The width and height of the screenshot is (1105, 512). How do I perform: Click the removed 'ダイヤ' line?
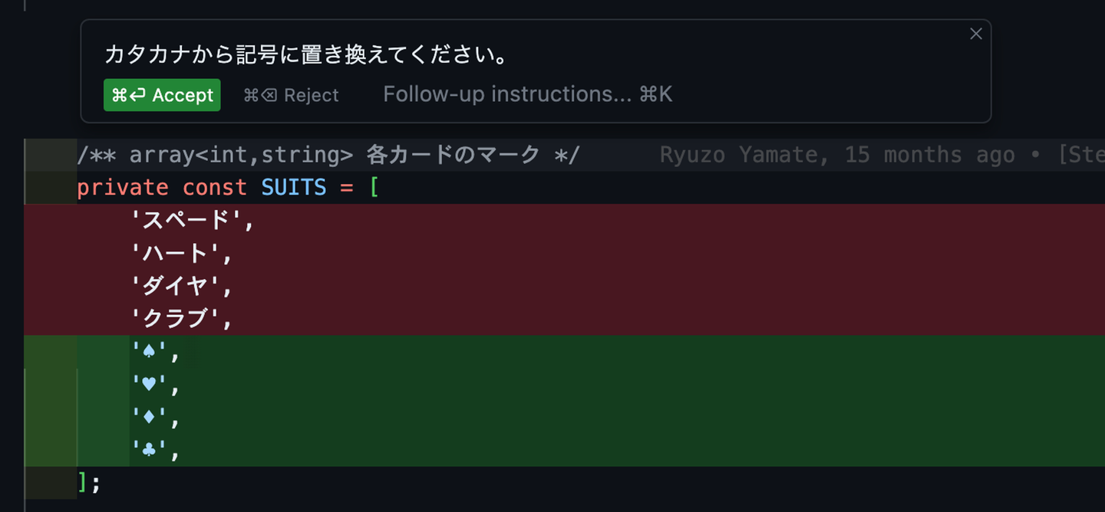click(180, 287)
